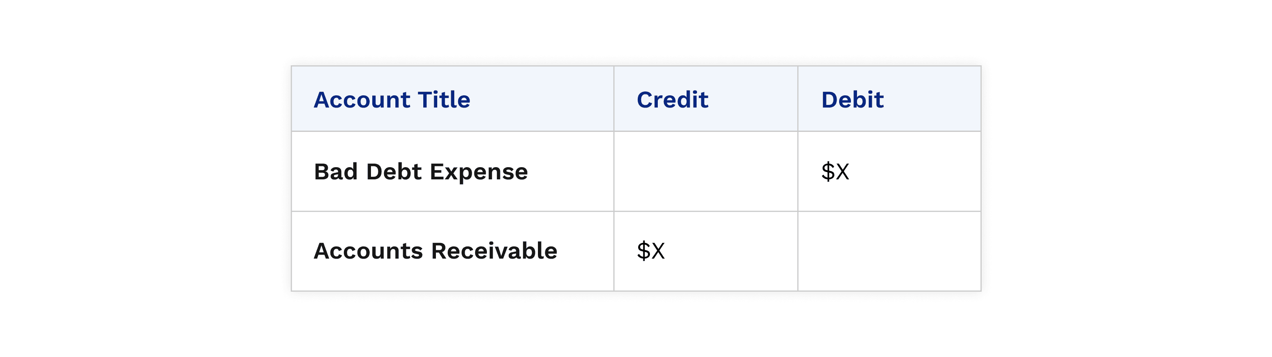Click the word "Debt" in the first row
This screenshot has height=357, width=1272.
point(394,172)
